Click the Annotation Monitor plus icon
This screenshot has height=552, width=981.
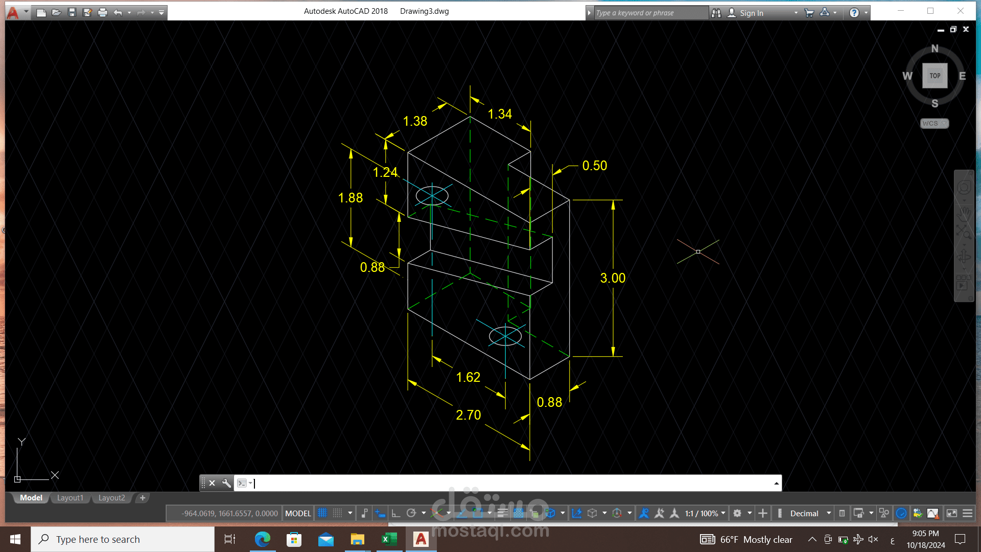763,513
